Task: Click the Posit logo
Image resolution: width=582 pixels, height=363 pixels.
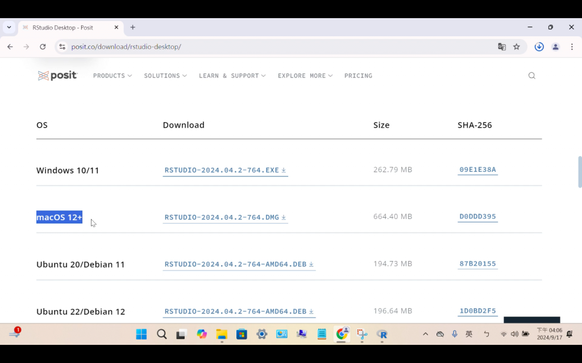Action: point(57,75)
